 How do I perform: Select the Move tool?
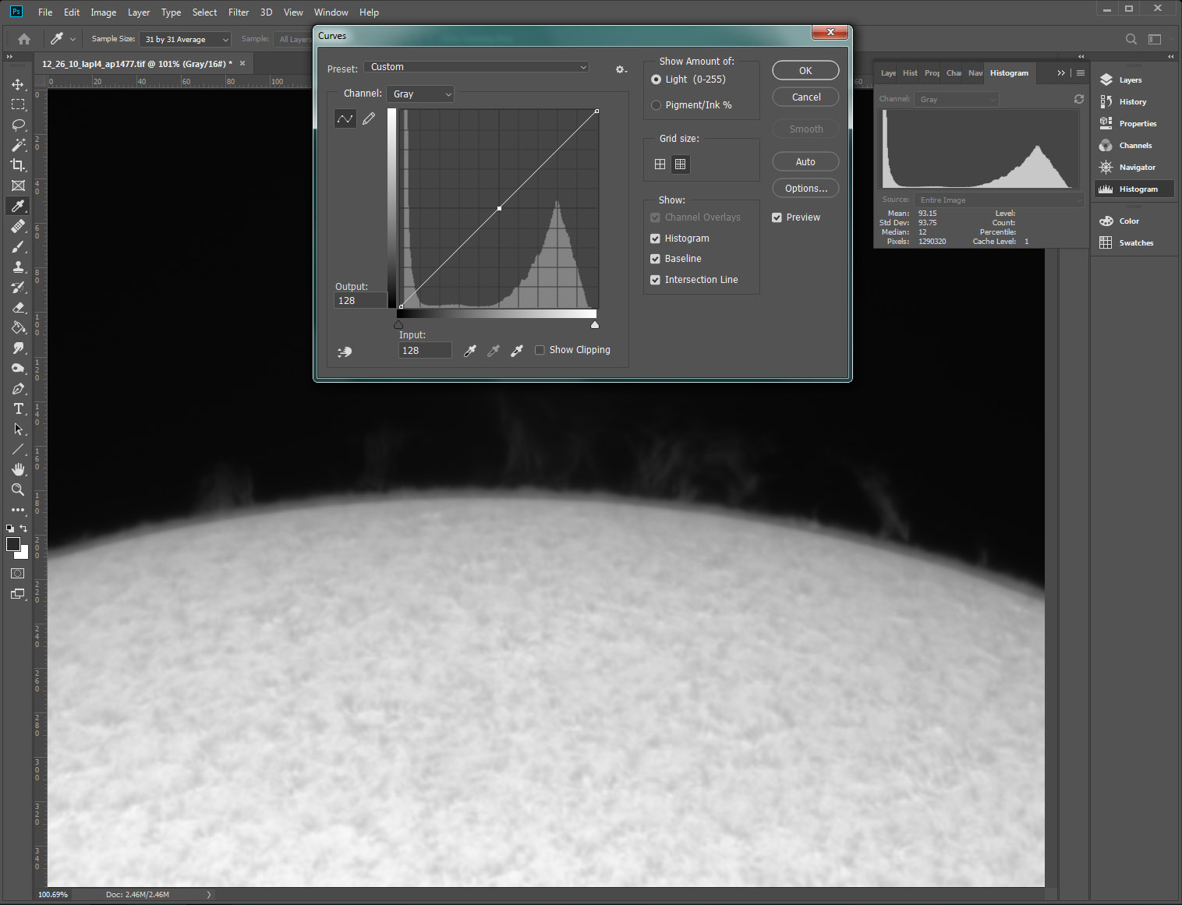tap(18, 84)
